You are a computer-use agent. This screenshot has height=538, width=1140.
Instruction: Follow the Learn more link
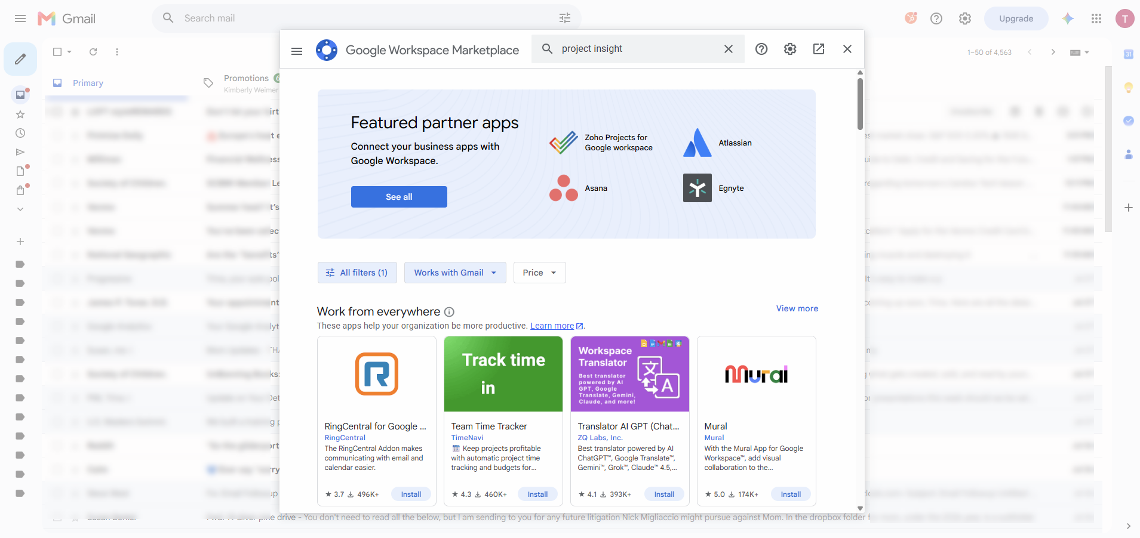[x=552, y=326]
